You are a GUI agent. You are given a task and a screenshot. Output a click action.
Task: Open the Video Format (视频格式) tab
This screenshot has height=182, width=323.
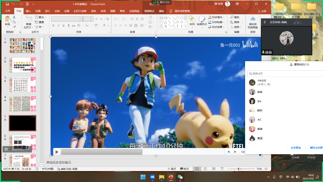[x=149, y=11]
